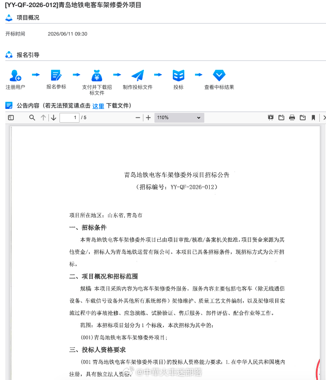The height and width of the screenshot is (380, 326).
Task: Click the 三、投标人资格要求 heading
Action: [x=97, y=350]
